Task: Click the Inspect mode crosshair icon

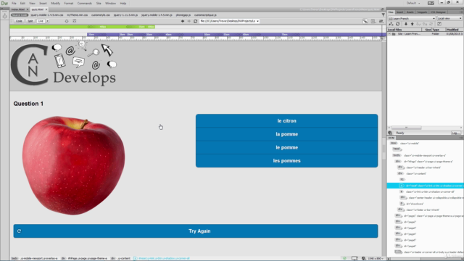Action: click(x=67, y=21)
